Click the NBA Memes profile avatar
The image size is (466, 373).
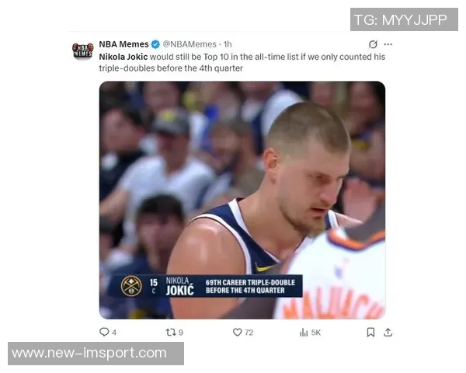pos(83,51)
